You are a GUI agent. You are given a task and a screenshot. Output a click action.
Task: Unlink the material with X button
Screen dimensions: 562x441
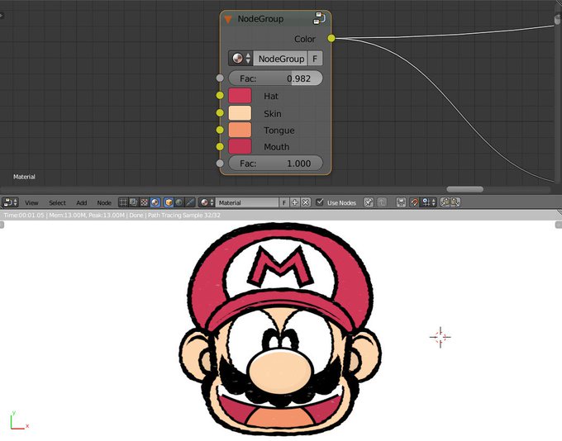click(305, 202)
